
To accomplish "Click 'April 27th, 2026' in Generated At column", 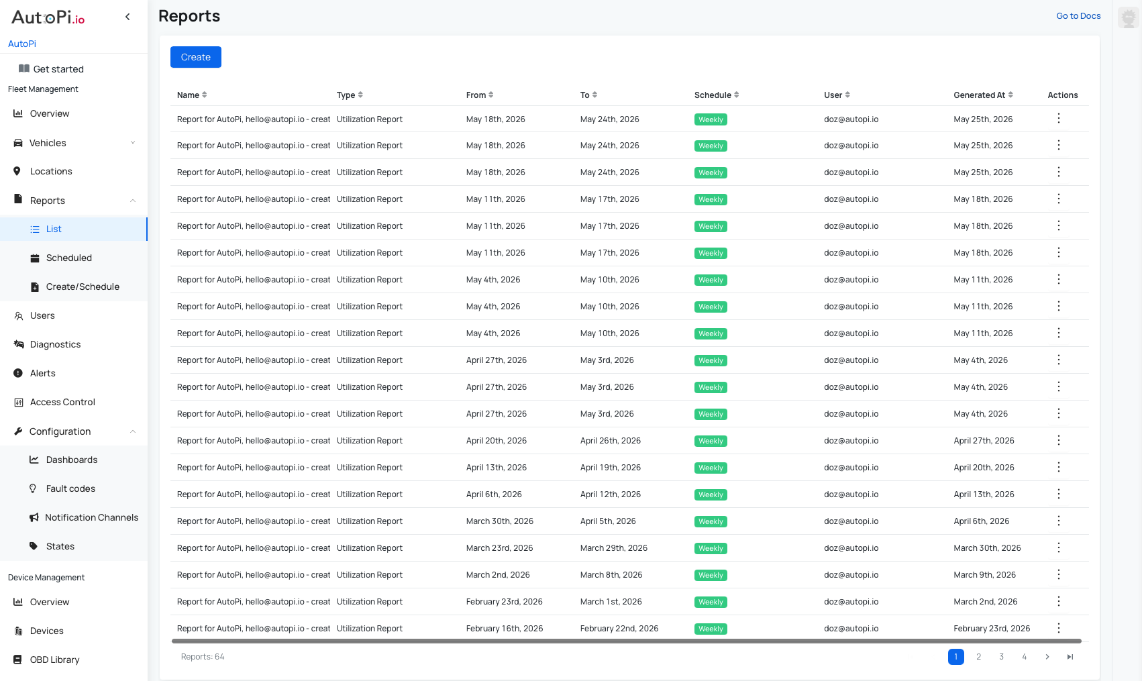I will [x=984, y=441].
